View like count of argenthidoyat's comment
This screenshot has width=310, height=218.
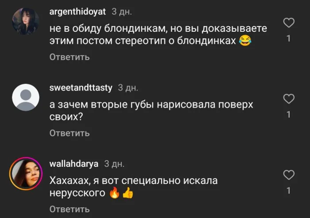[x=289, y=38]
